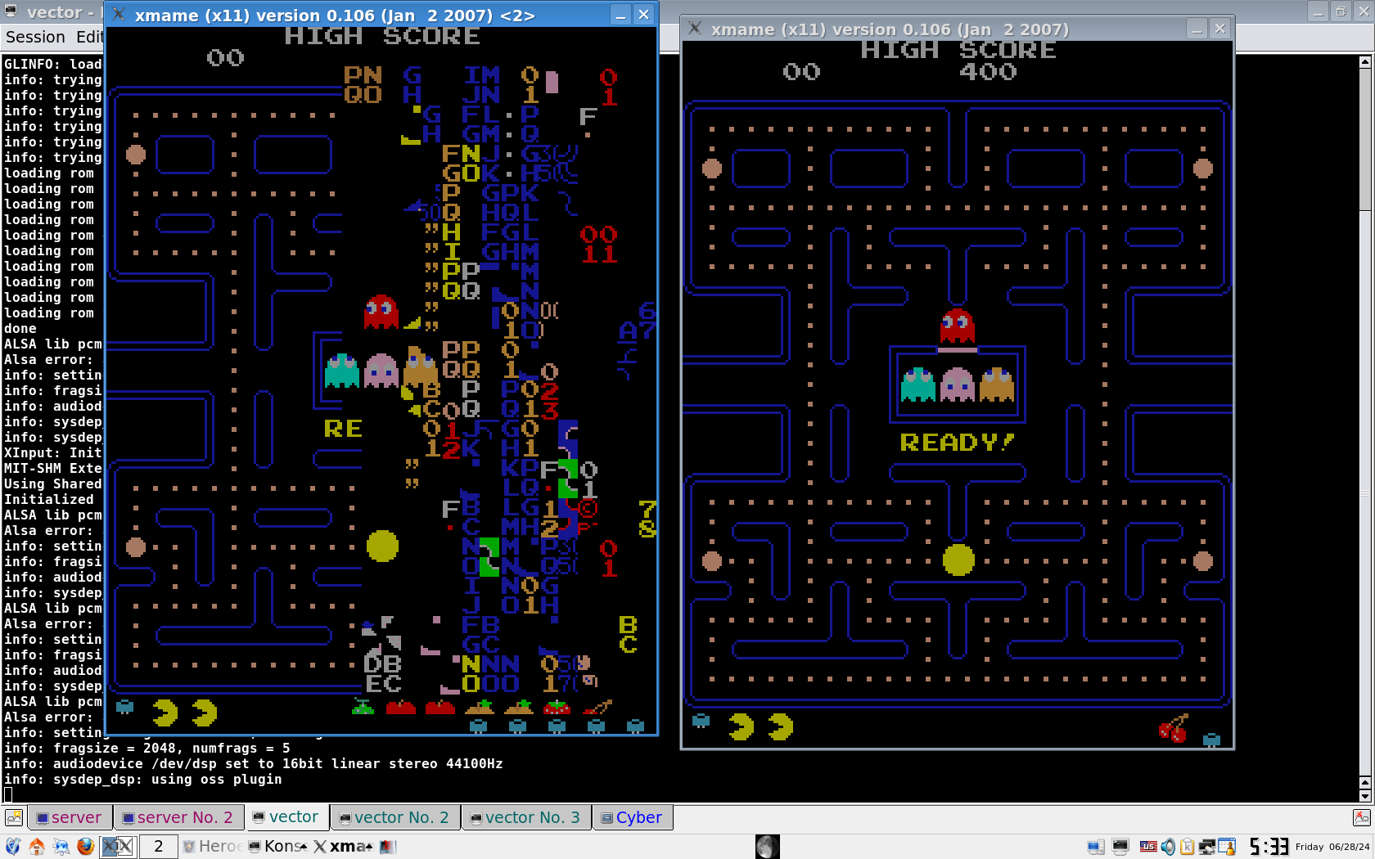Click the Konsole scrollbar down arrow at bottom
This screenshot has height=859, width=1375.
1364,796
